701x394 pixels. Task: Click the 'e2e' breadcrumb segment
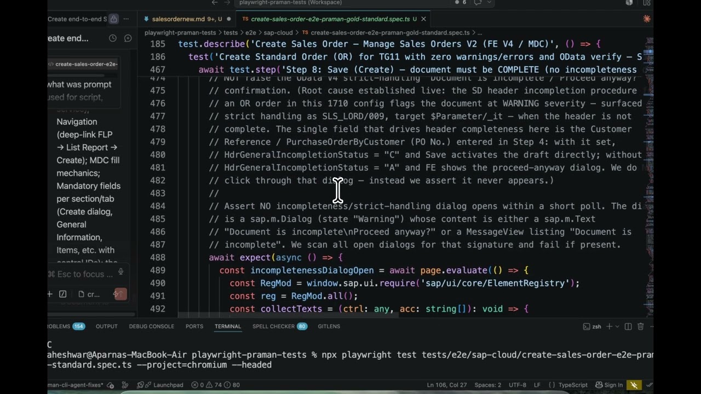[x=251, y=33]
